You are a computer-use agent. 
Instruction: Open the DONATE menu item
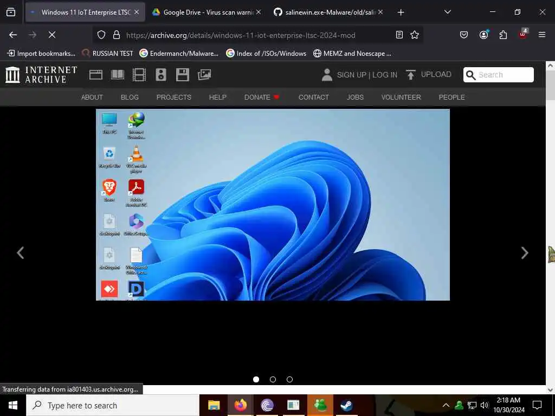(x=262, y=97)
